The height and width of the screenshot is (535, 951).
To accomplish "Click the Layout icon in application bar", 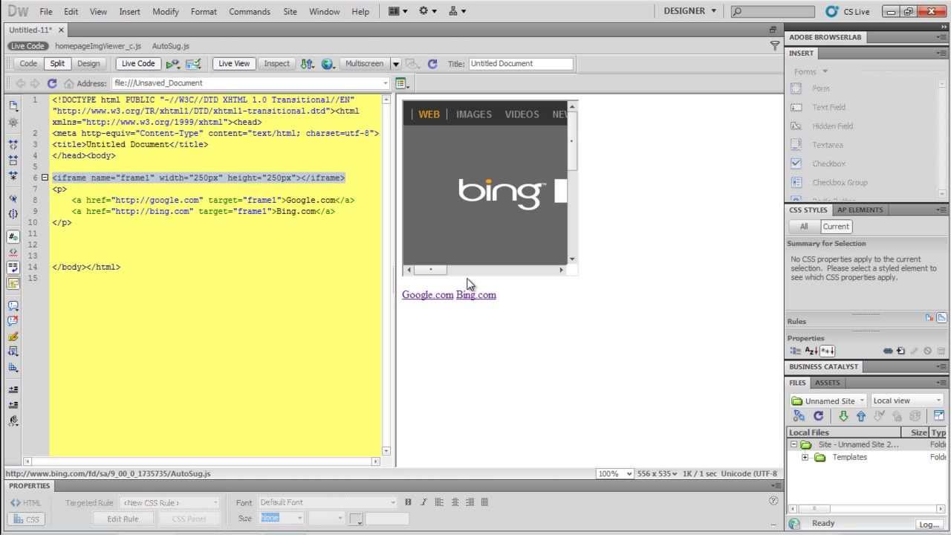I will (x=398, y=11).
